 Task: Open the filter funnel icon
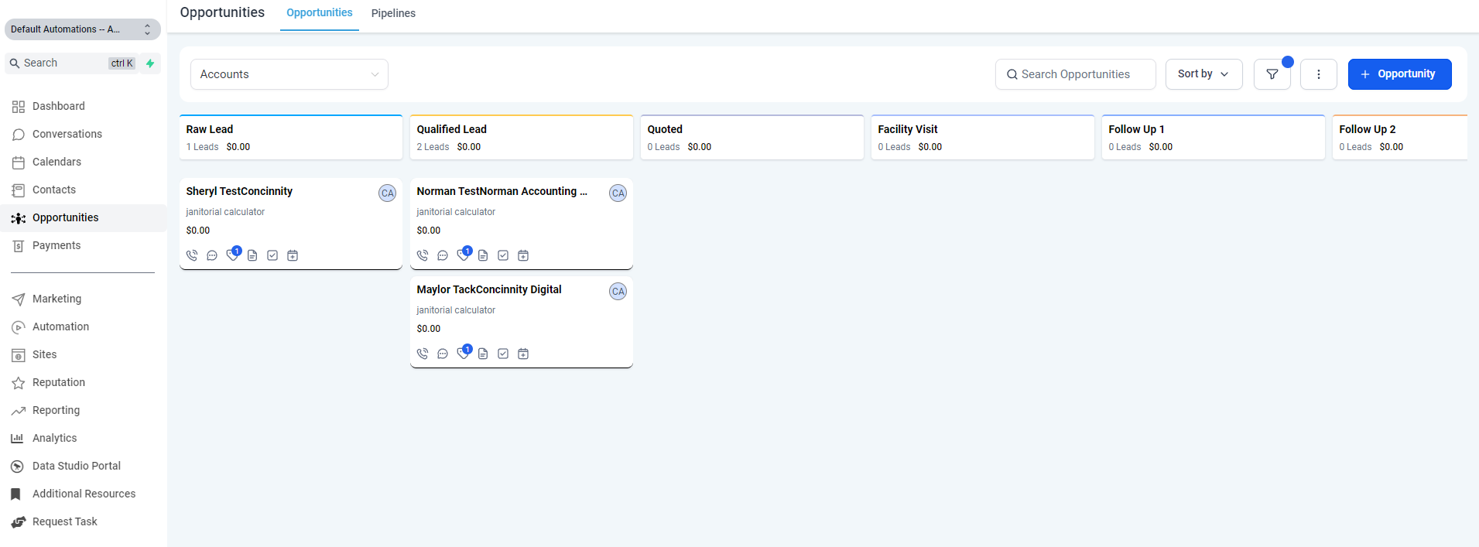pyautogui.click(x=1272, y=74)
